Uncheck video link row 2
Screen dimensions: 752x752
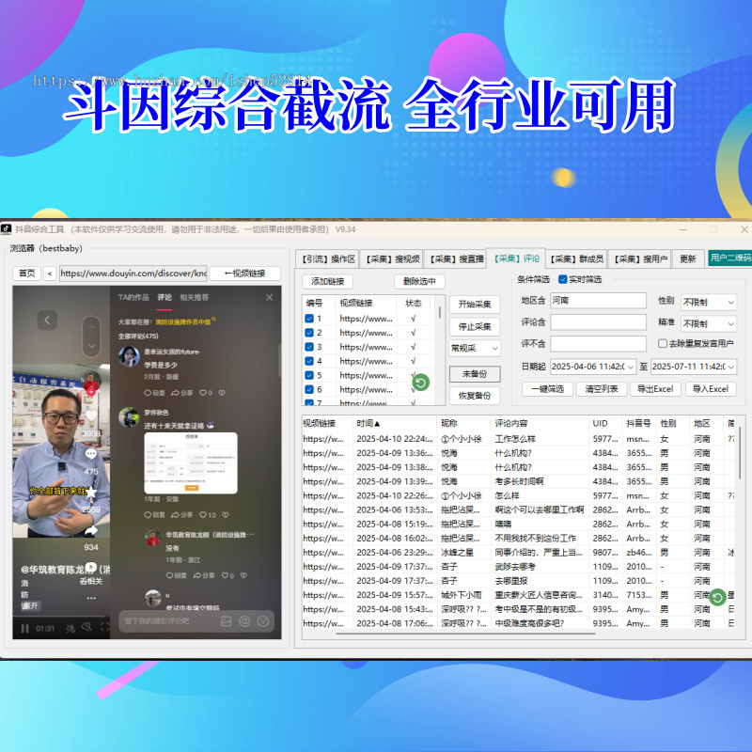tap(309, 333)
